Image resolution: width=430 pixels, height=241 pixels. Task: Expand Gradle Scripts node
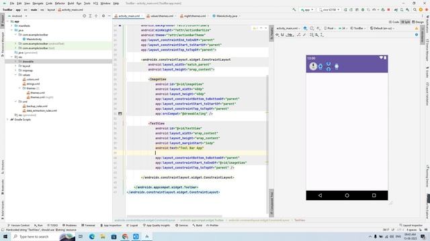pos(7,119)
